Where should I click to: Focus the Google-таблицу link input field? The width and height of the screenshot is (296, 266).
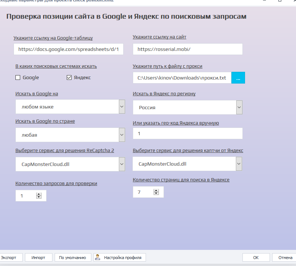(x=69, y=49)
